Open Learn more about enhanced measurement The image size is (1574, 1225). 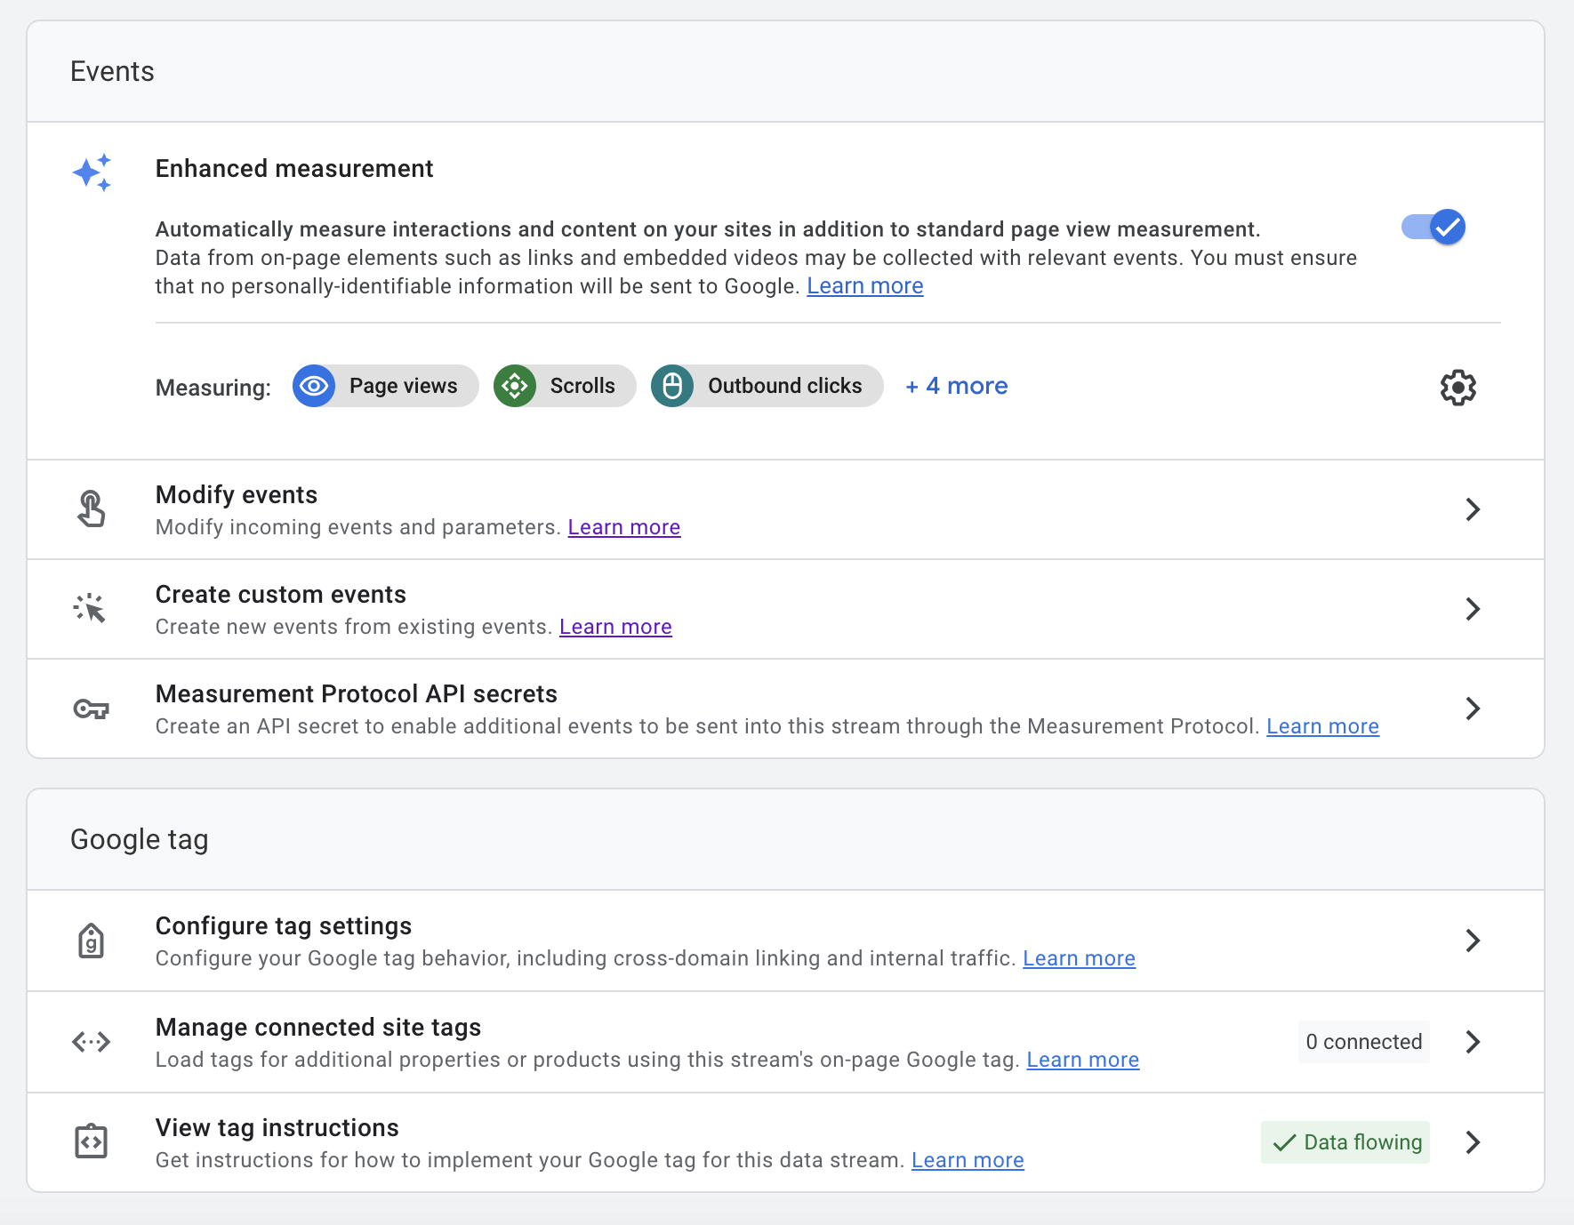864,285
